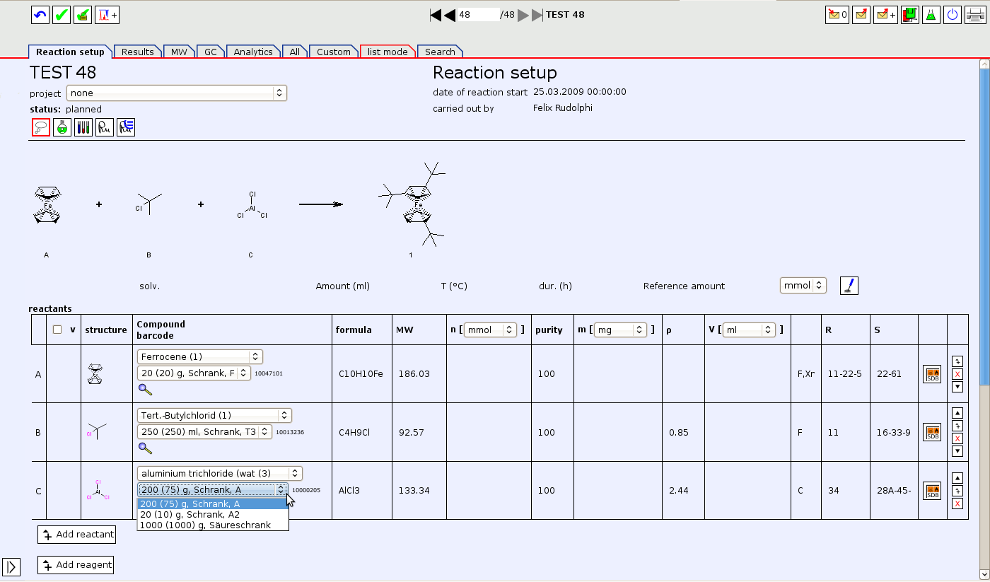Click the vertical scrollbar thumb
This screenshot has width=990, height=582.
click(984, 228)
